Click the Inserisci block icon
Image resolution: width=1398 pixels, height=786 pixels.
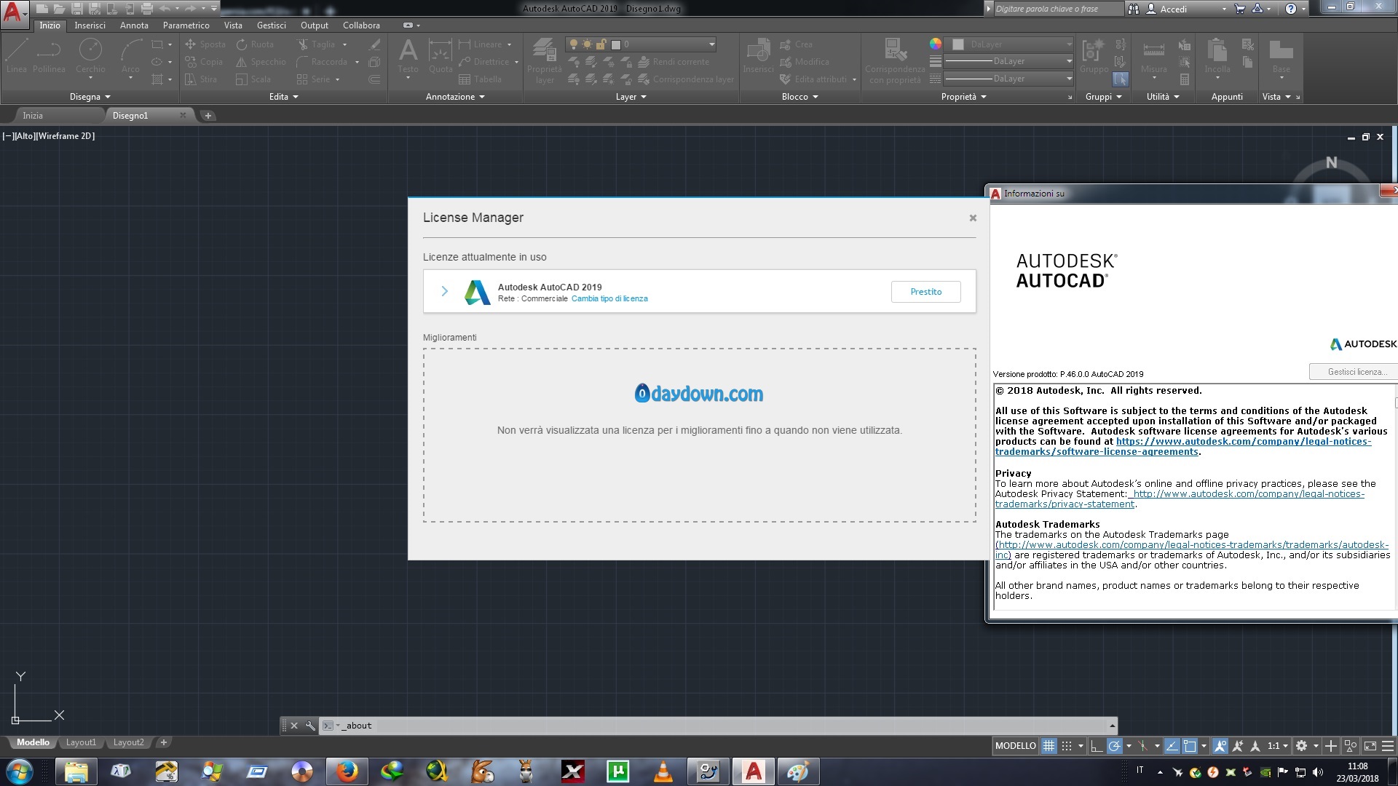[x=758, y=56]
